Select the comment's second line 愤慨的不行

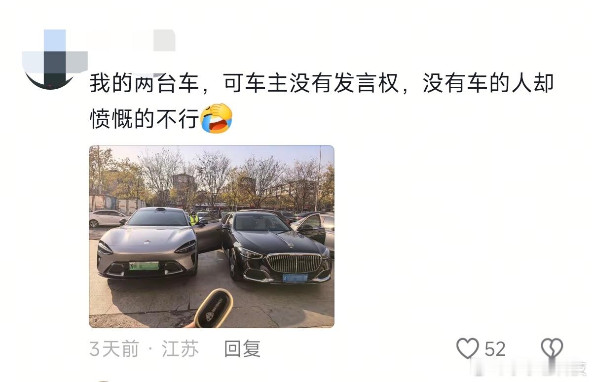pyautogui.click(x=144, y=119)
